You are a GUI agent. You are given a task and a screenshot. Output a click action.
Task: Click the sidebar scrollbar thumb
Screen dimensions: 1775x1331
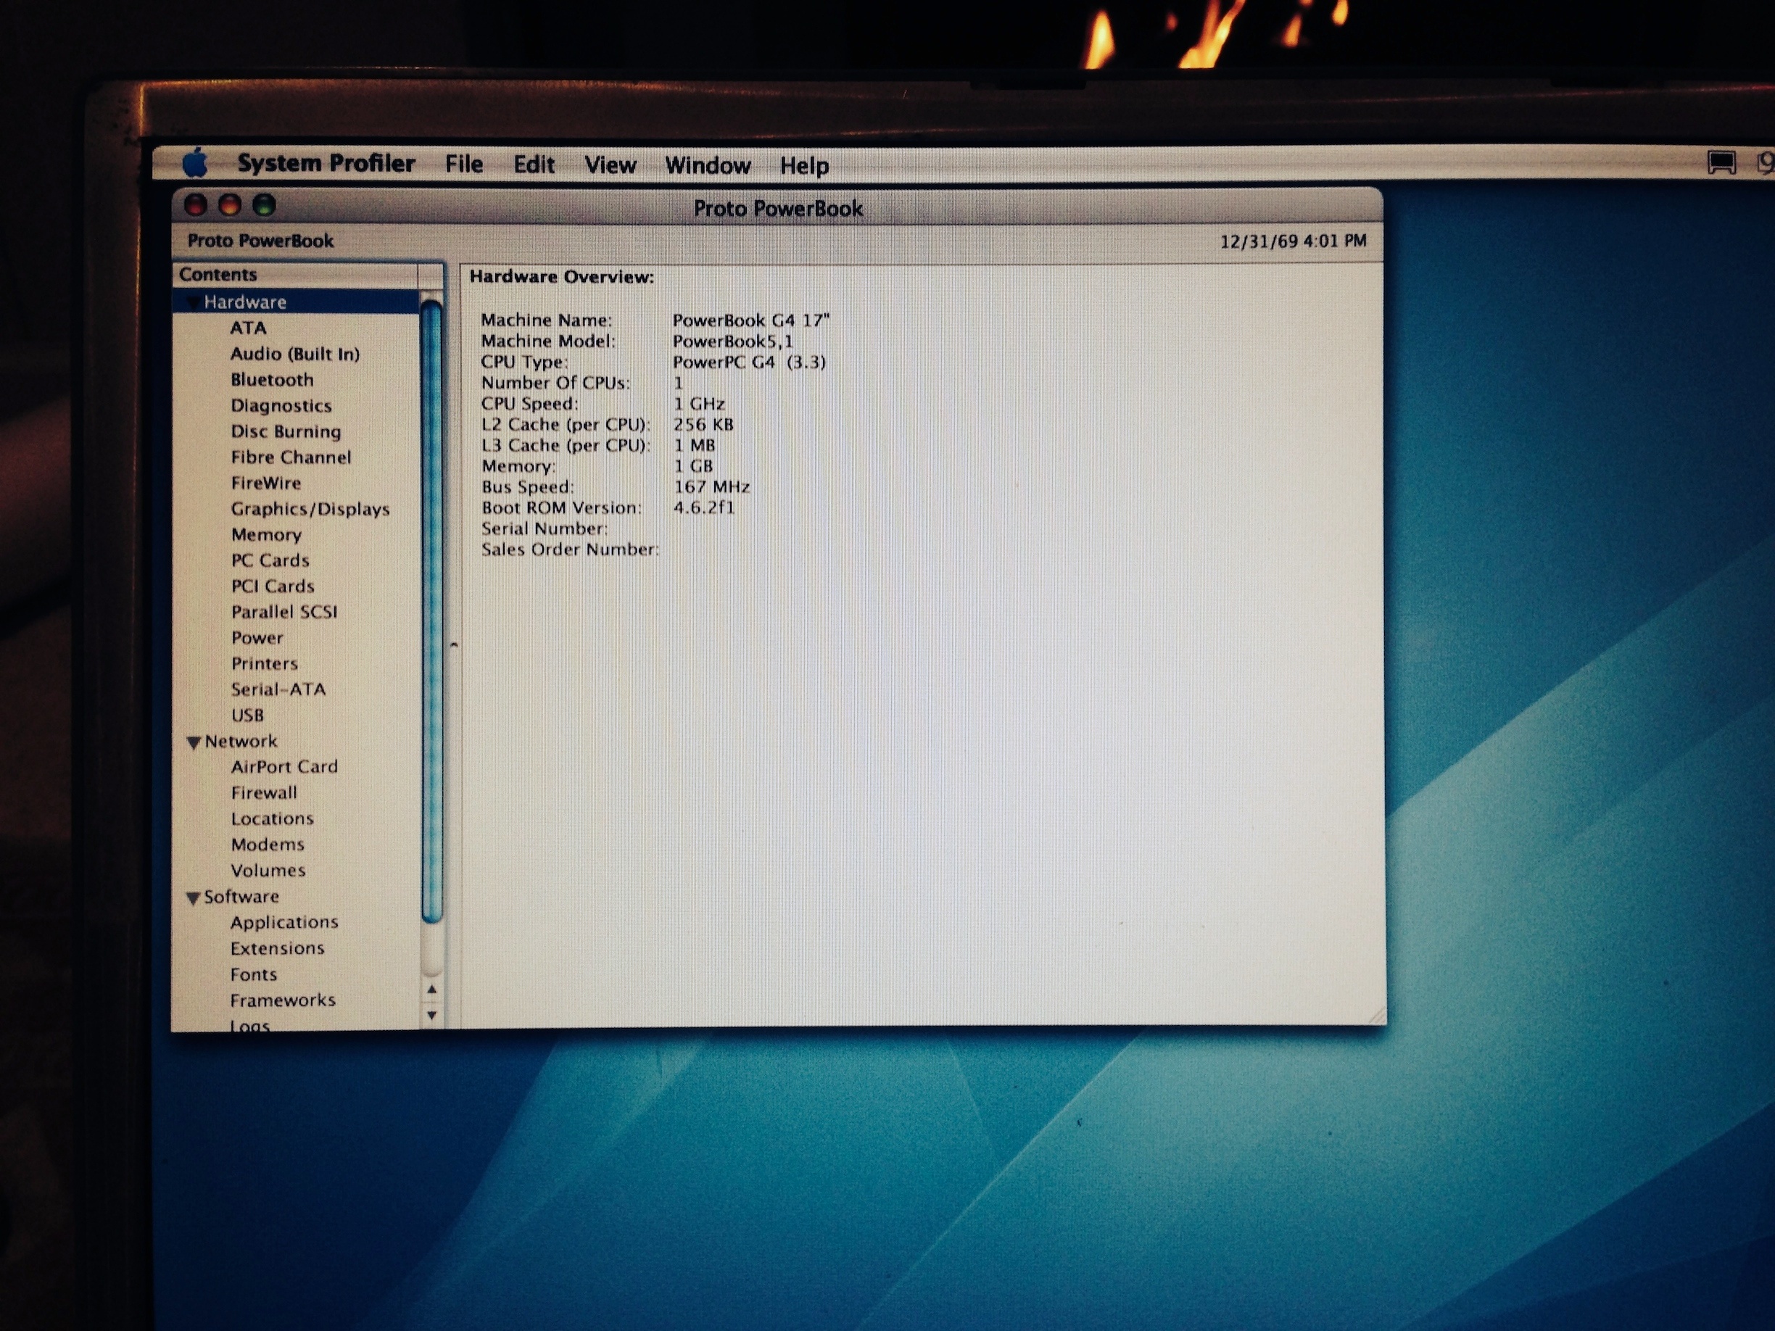tap(431, 610)
